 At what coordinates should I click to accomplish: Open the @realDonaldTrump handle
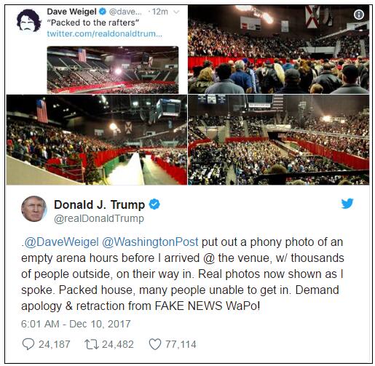pyautogui.click(x=99, y=218)
